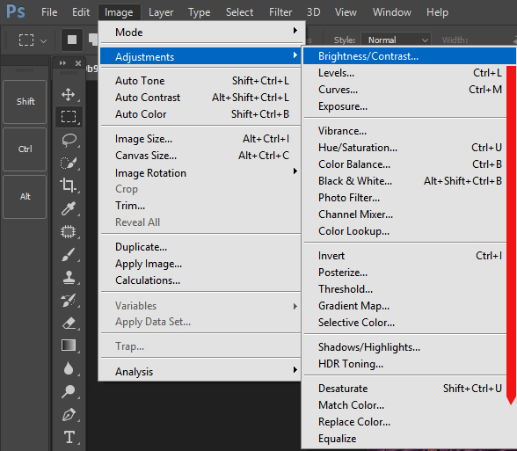Open the Window menu
The height and width of the screenshot is (451, 517).
click(392, 12)
